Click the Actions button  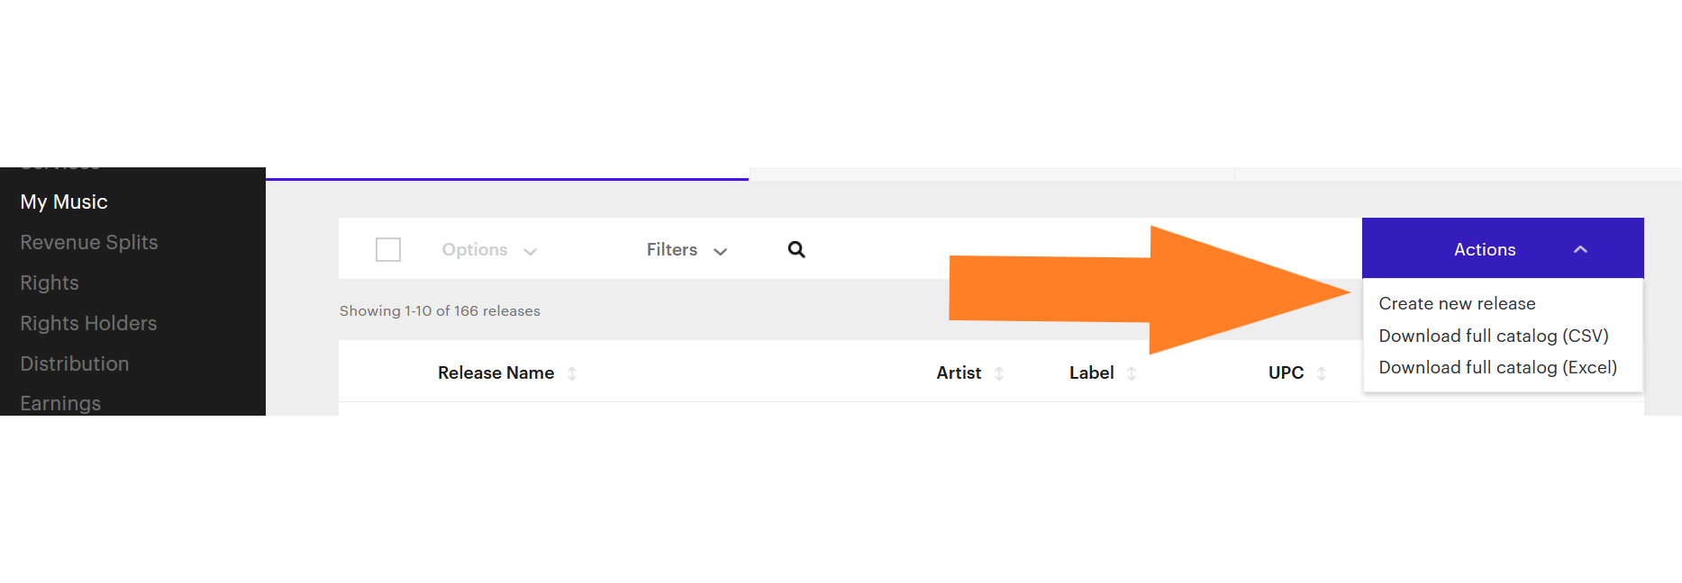1484,249
